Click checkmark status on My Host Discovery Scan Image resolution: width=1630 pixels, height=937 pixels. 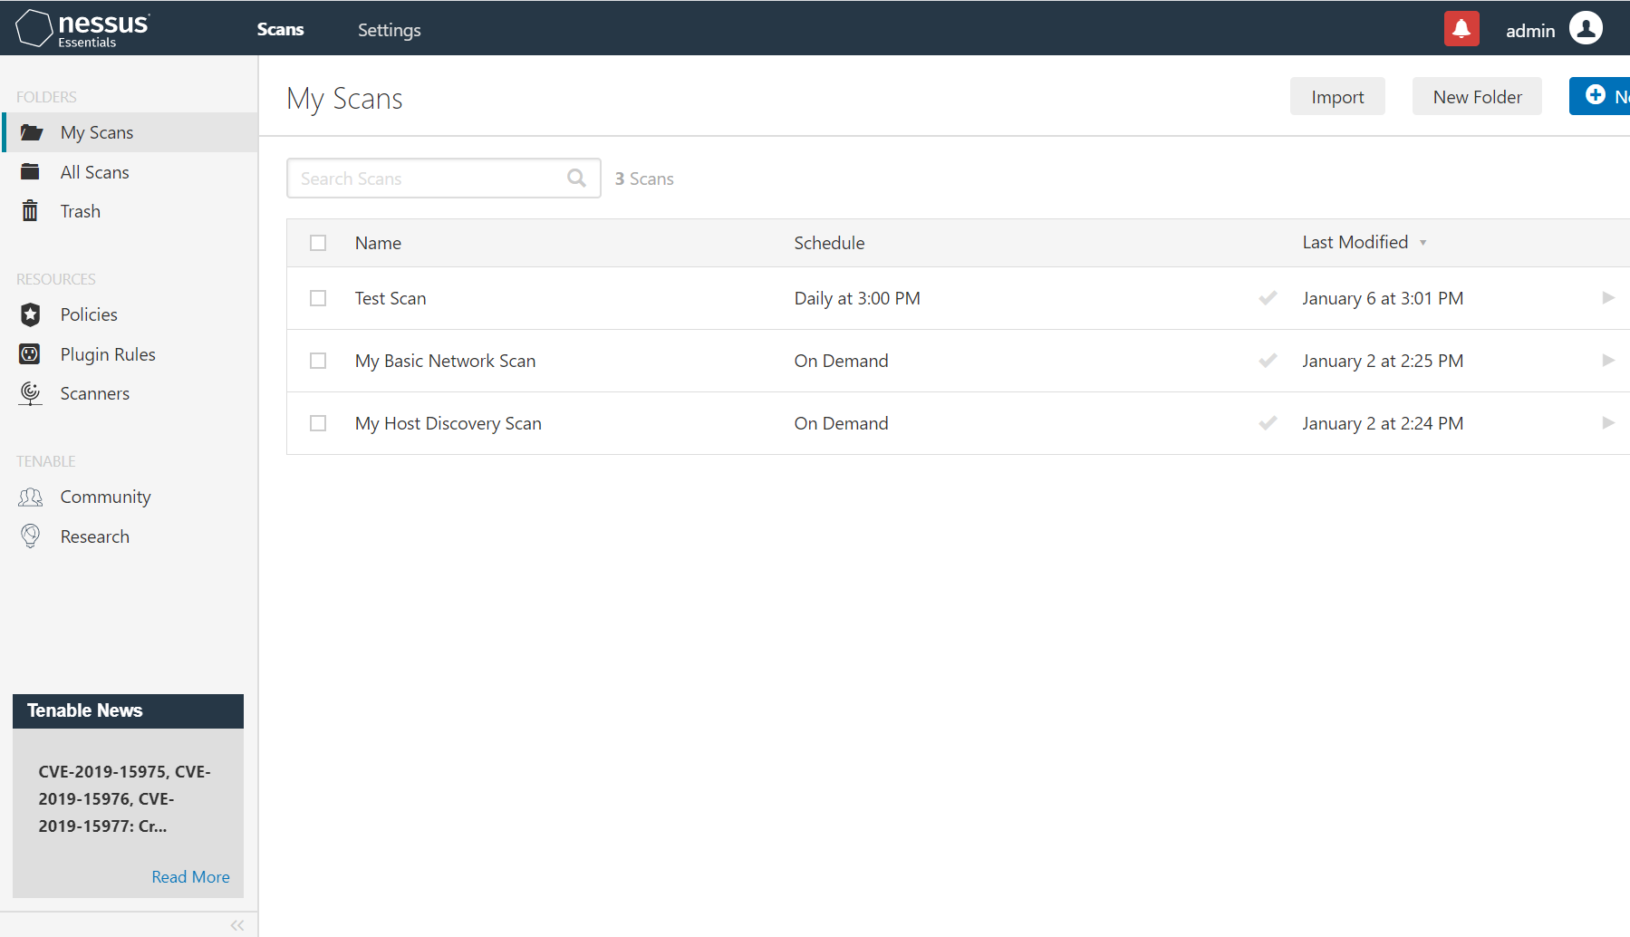(x=1268, y=423)
